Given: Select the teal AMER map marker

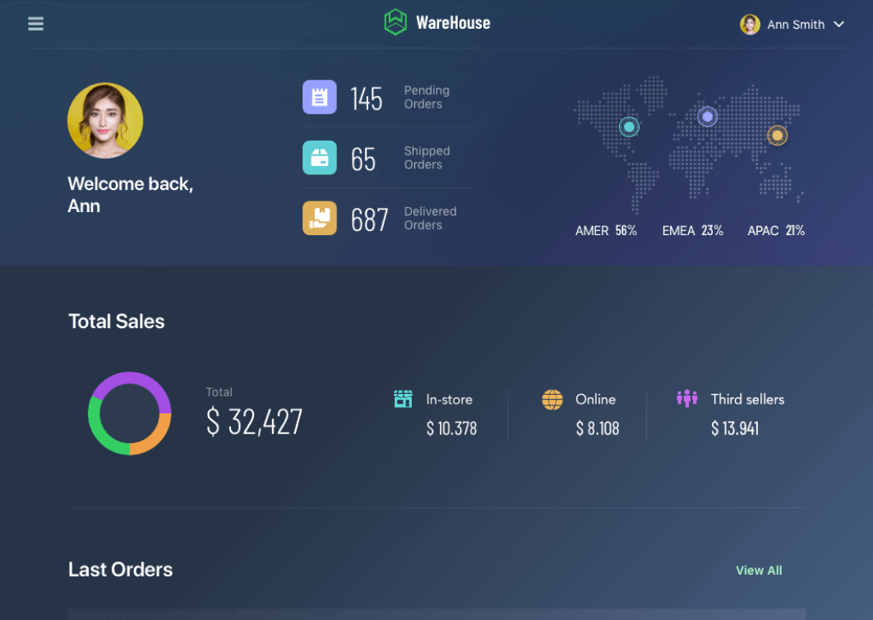Looking at the screenshot, I should tap(629, 127).
